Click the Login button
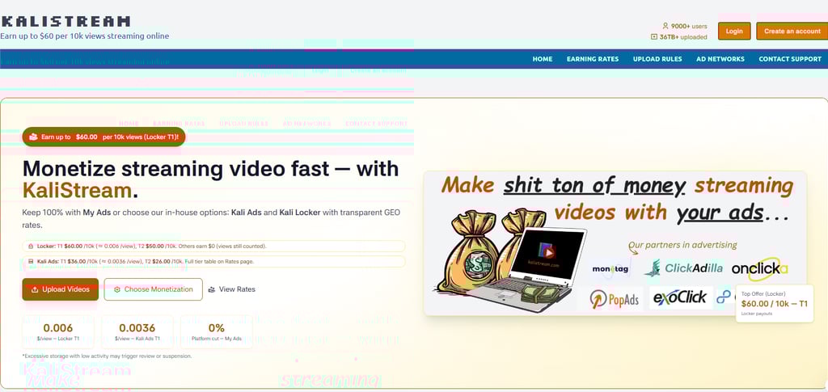 (734, 32)
